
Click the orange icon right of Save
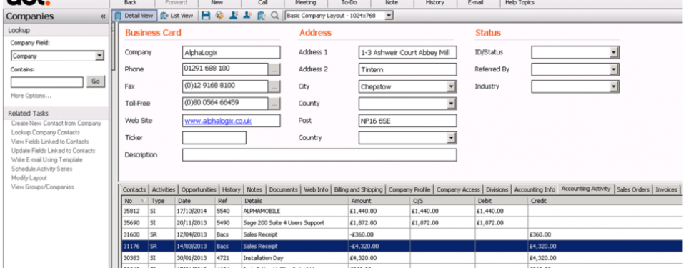[219, 16]
